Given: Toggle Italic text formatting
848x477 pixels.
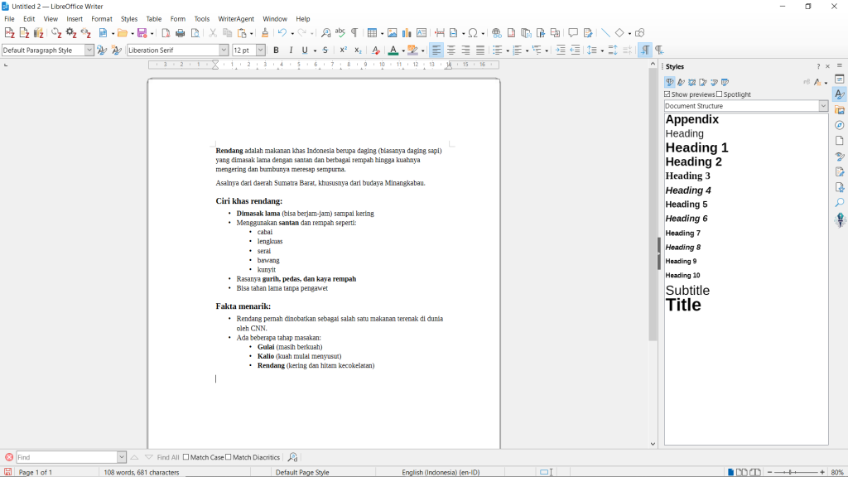Looking at the screenshot, I should coord(290,51).
